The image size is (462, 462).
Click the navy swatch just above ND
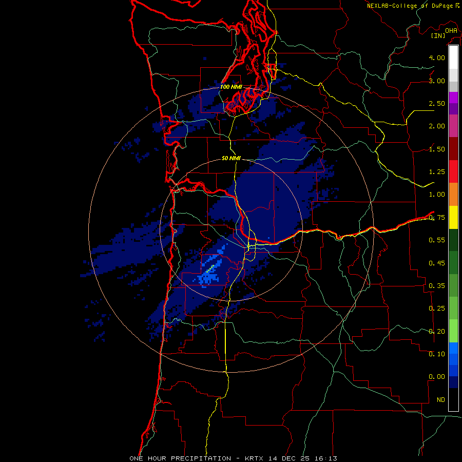453,382
